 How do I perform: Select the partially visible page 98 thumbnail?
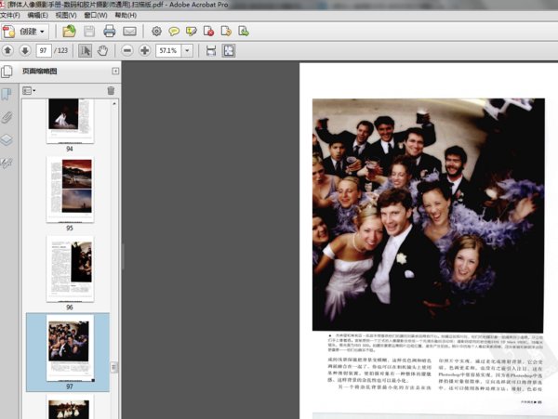[70, 407]
